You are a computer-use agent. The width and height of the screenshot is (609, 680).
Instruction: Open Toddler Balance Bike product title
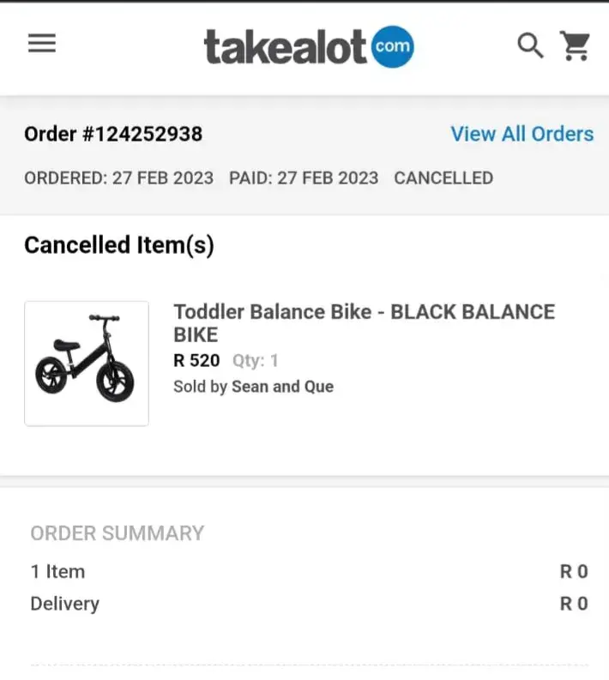point(364,322)
